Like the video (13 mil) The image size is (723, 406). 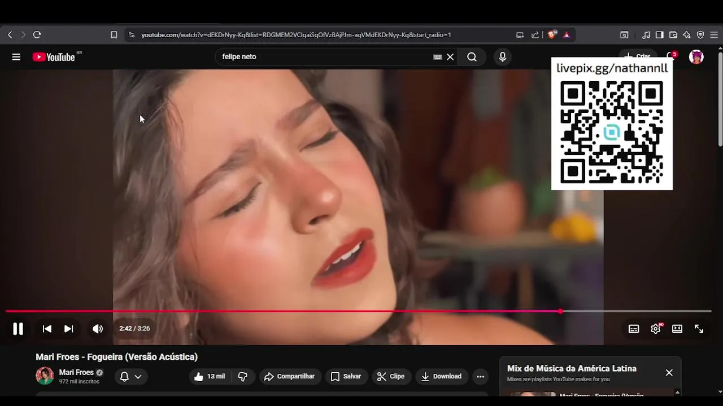coord(210,377)
